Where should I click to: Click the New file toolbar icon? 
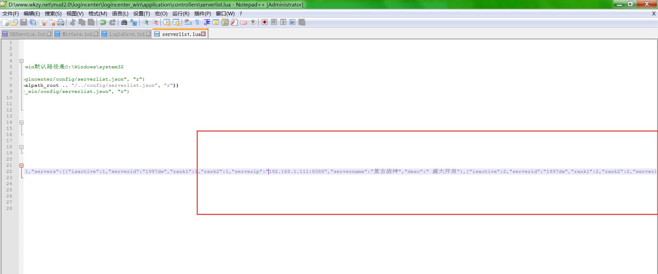5,23
